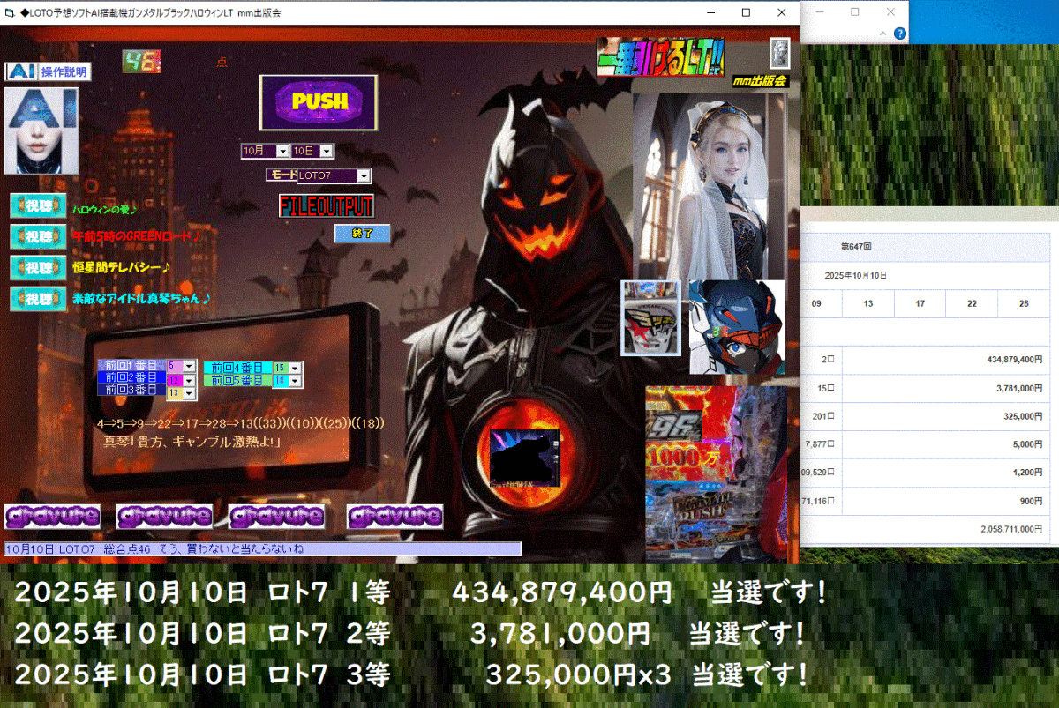Click the 46 score digital display
Screen dimensions: 1059x708
141,61
